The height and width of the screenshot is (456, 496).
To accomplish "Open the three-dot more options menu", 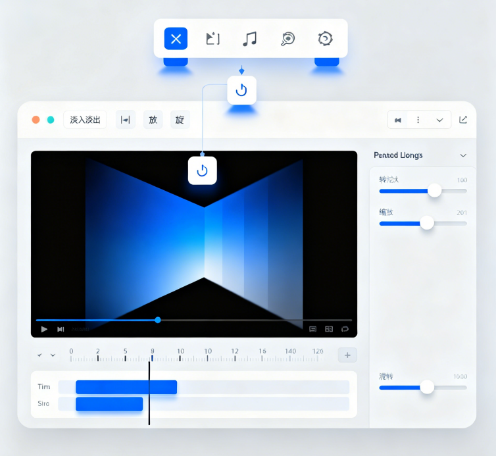I will click(x=418, y=120).
